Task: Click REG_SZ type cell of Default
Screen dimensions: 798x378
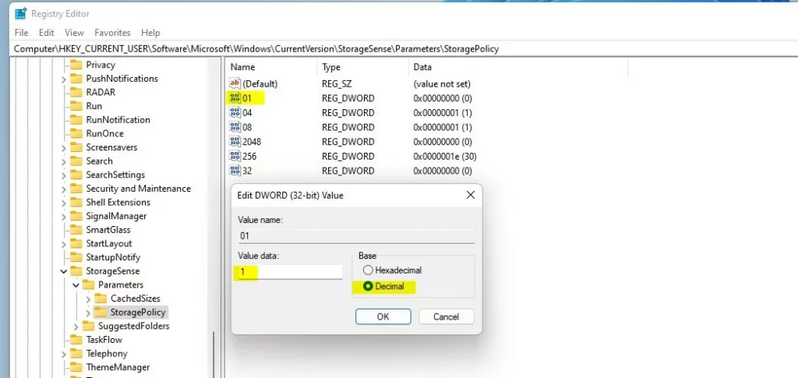Action: 337,84
